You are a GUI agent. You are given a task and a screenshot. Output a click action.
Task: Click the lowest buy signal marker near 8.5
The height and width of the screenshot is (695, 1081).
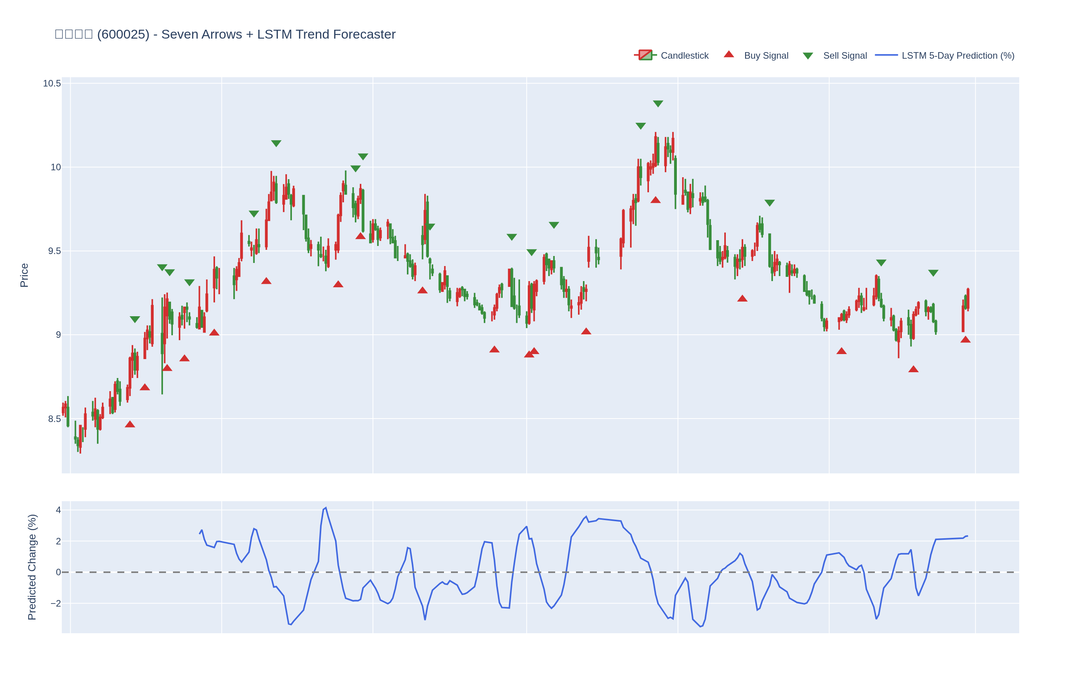click(x=130, y=424)
